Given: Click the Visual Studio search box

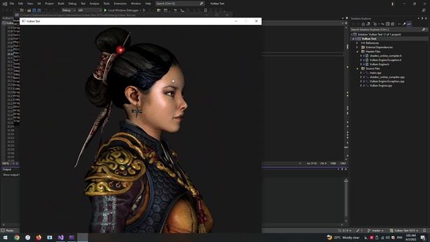Looking at the screenshot, I should 179,3.
